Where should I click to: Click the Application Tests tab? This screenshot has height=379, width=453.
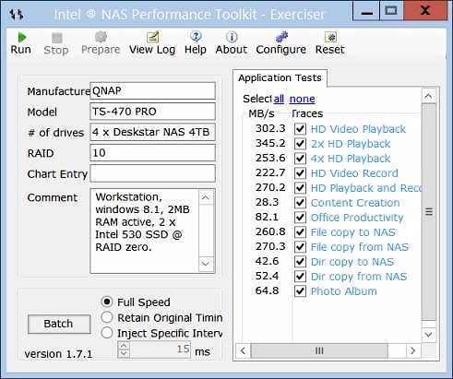pyautogui.click(x=280, y=77)
